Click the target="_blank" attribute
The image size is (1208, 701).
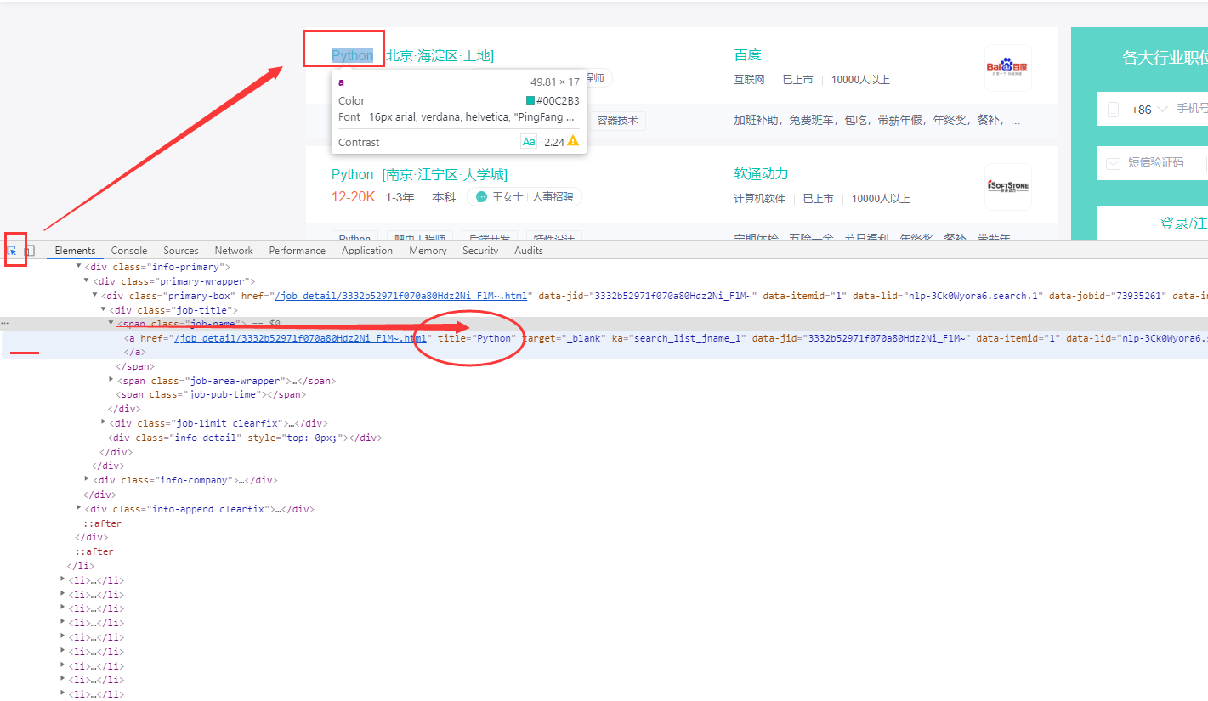(564, 338)
